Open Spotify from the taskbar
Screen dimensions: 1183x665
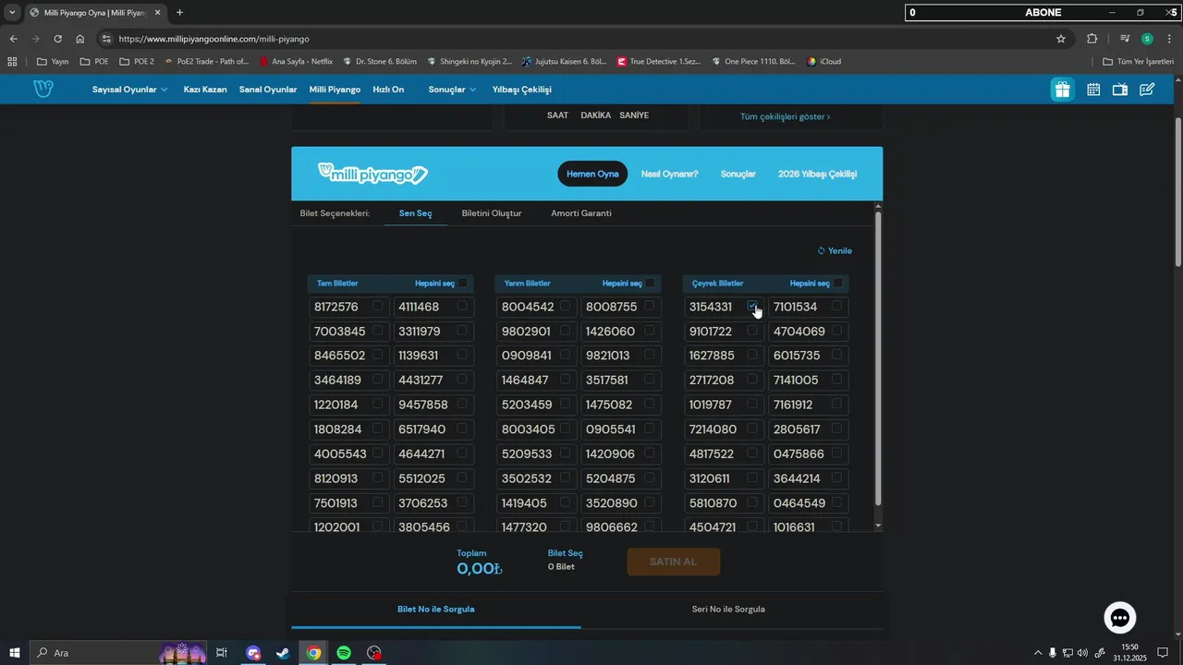[x=344, y=653]
